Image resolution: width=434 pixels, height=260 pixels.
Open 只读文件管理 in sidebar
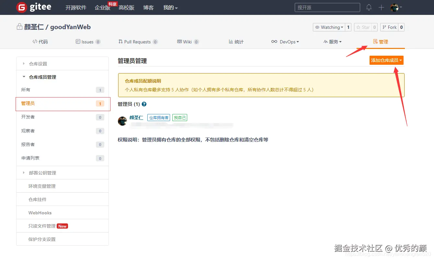[62, 226]
